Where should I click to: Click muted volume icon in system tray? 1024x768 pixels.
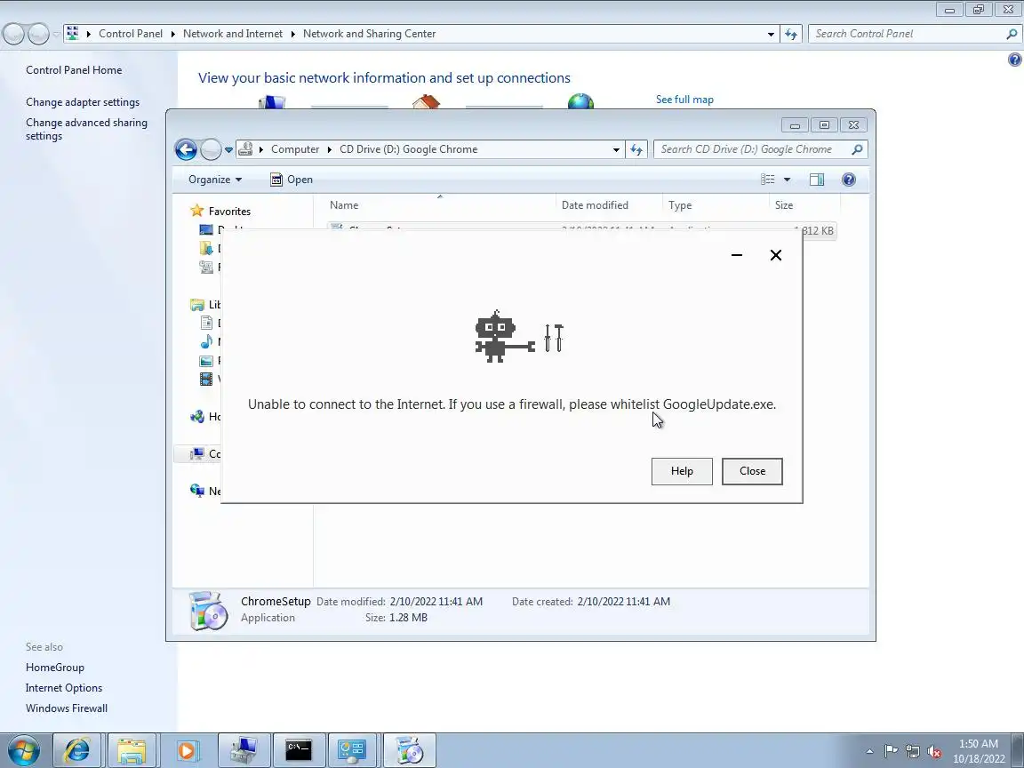934,752
